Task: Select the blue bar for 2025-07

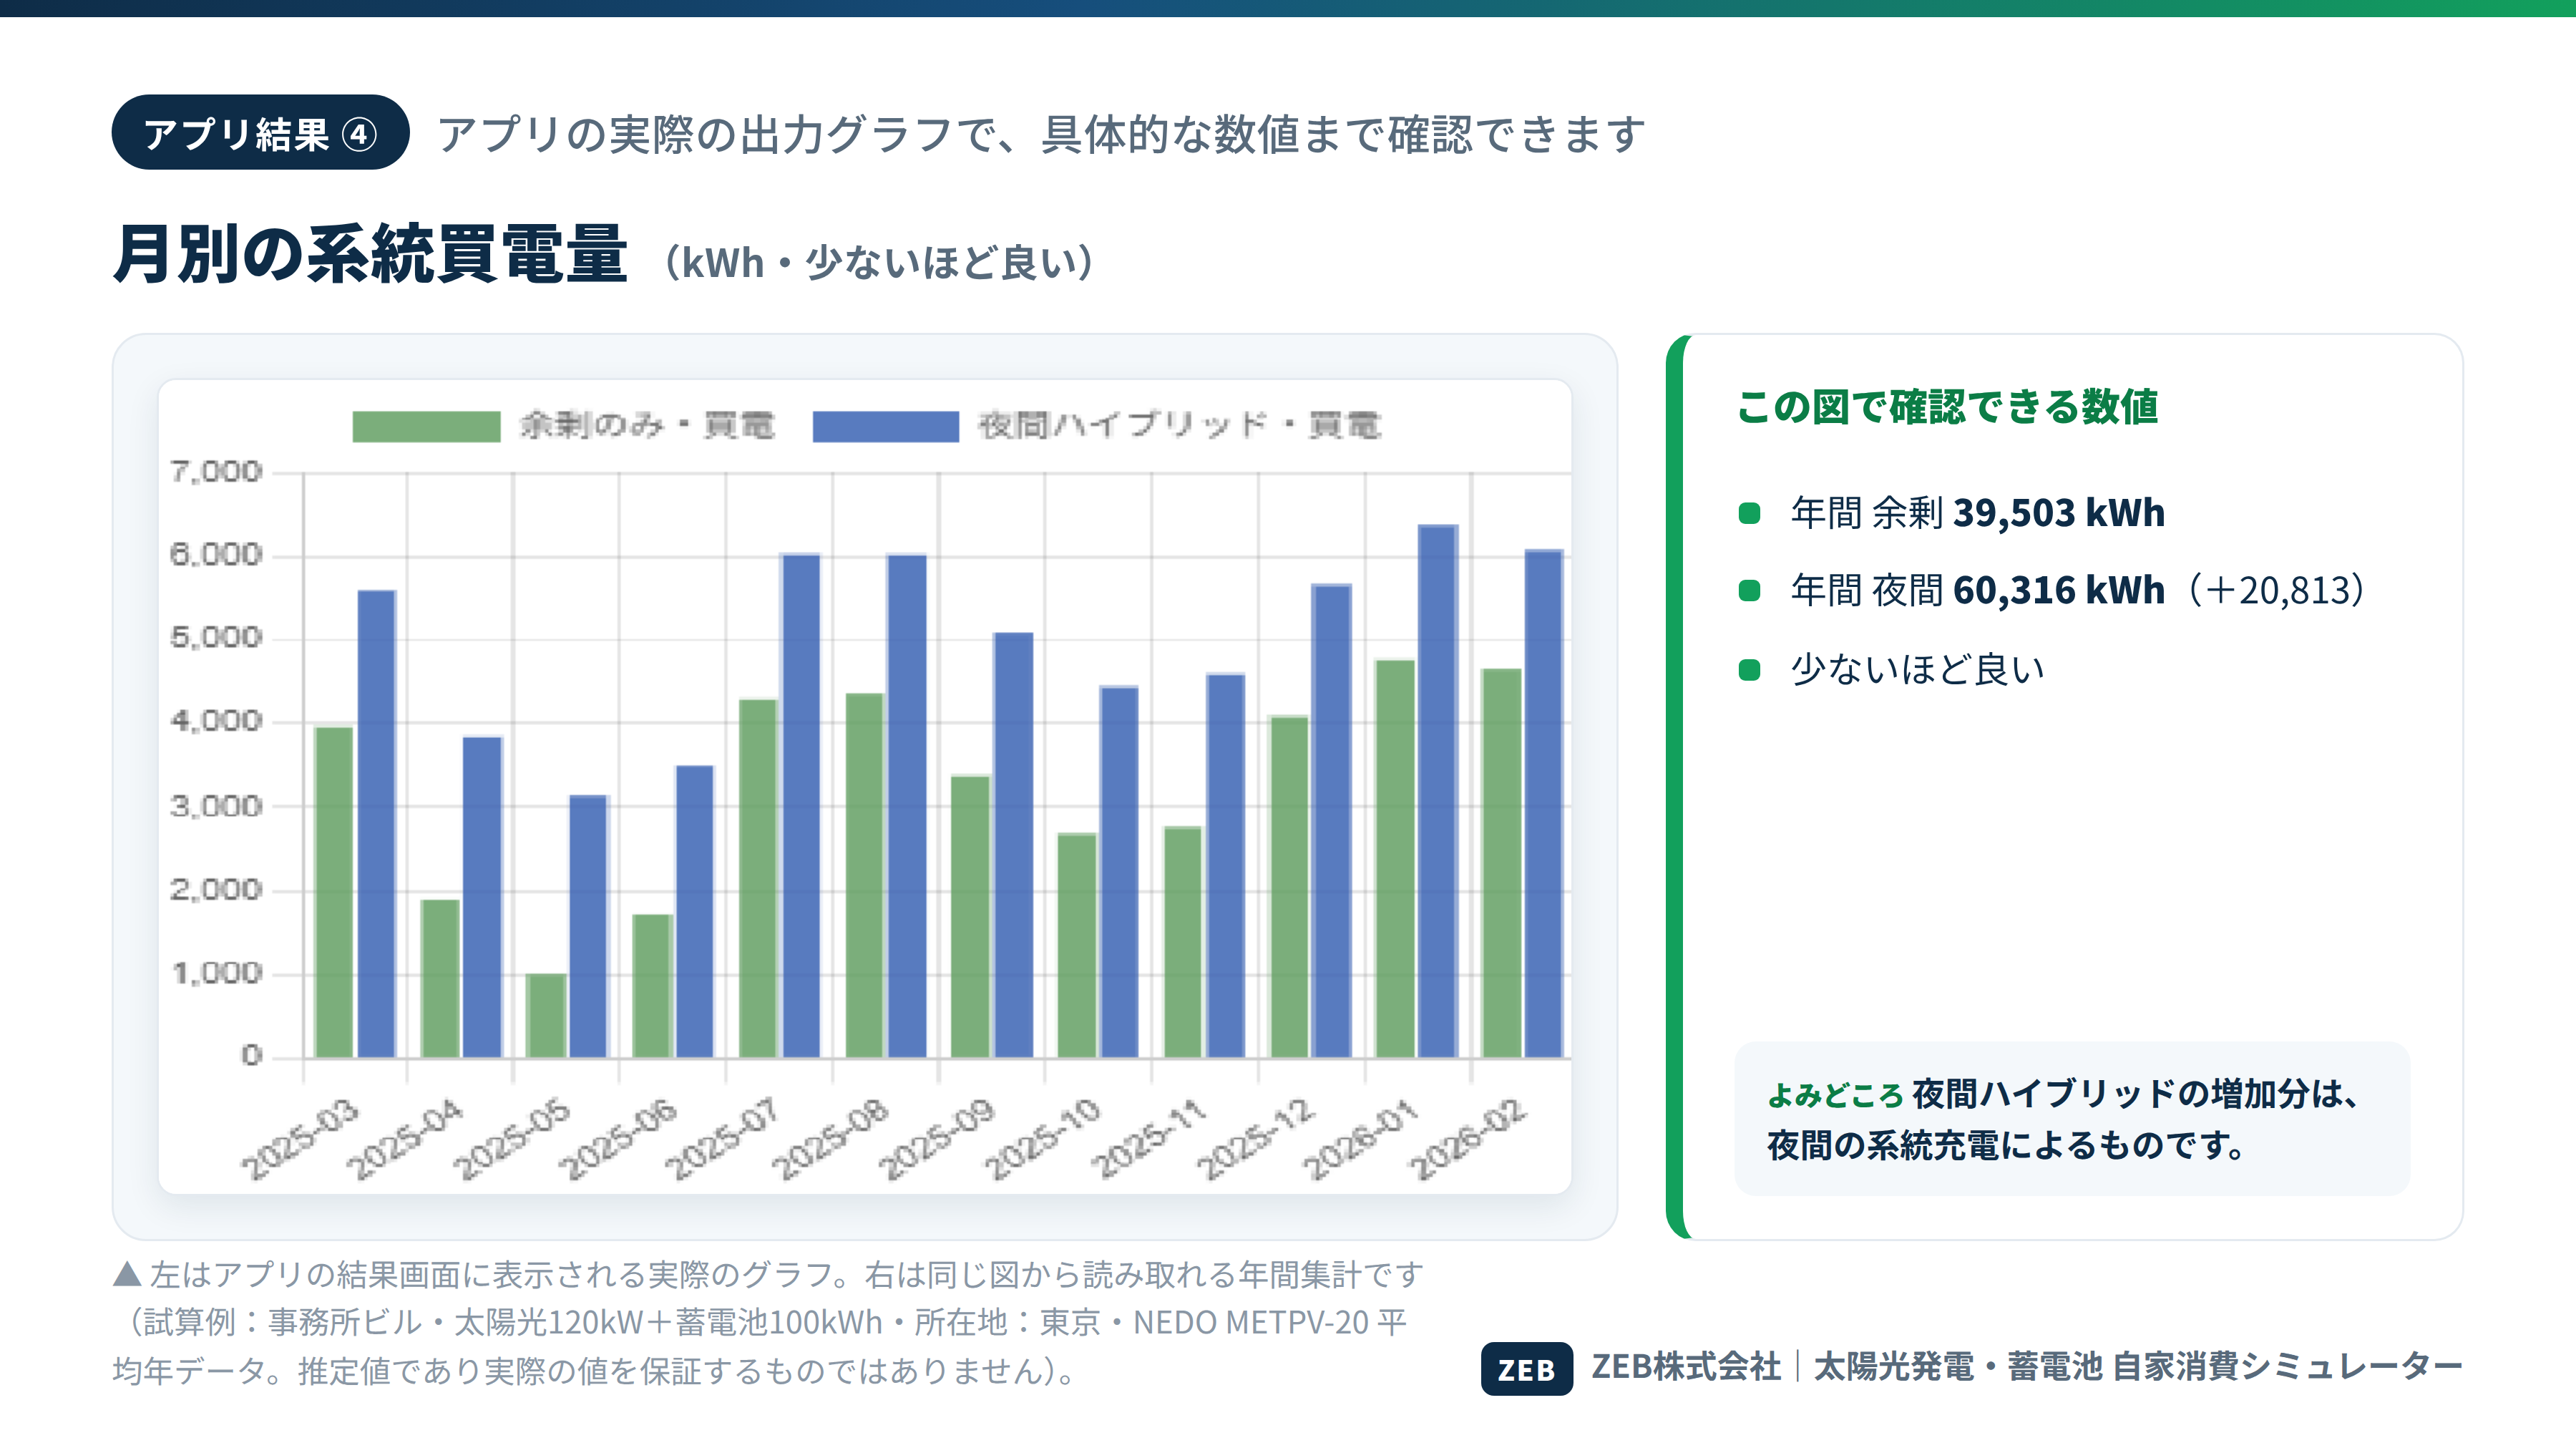Action: click(x=801, y=805)
